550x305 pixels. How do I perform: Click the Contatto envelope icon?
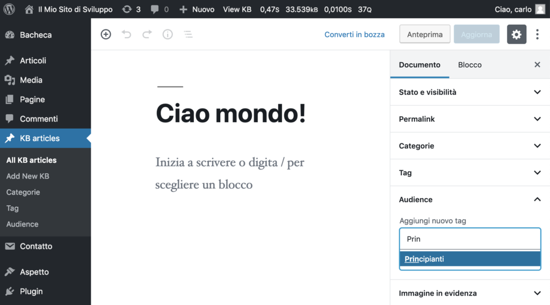point(10,246)
